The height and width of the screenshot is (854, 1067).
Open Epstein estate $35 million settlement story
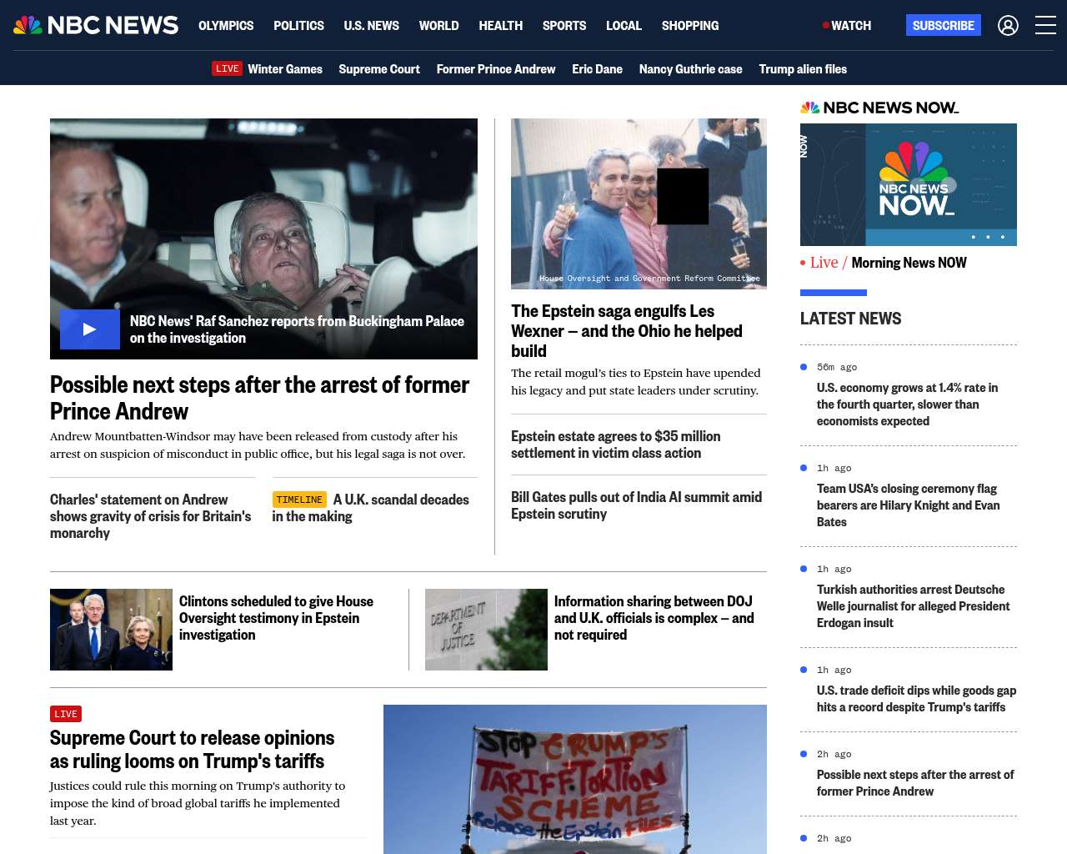click(616, 445)
